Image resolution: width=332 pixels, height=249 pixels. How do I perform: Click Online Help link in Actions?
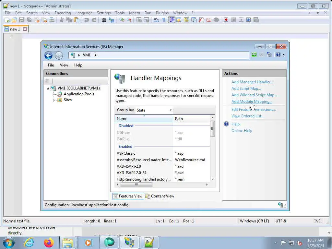click(x=242, y=131)
